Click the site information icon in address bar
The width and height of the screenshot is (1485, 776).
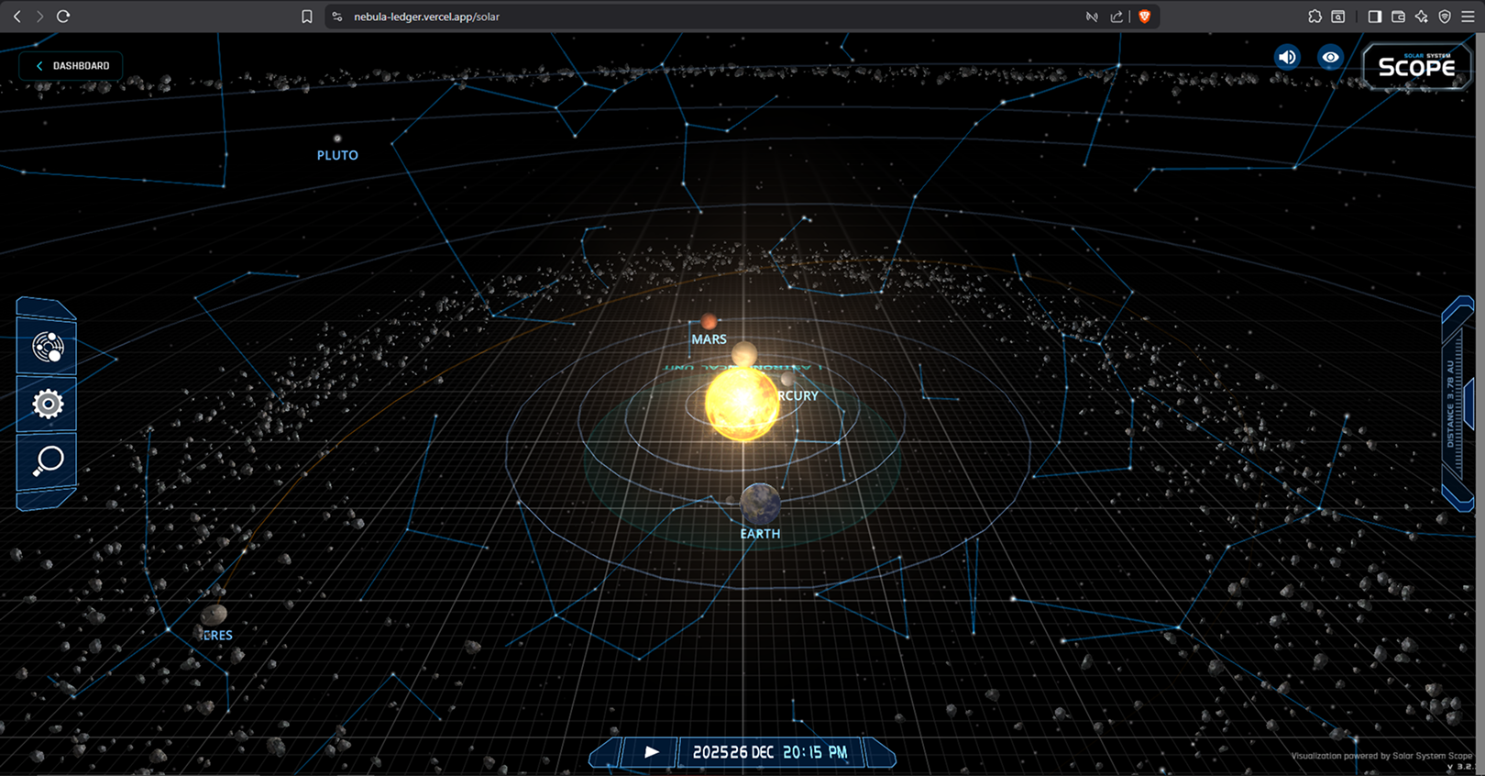pyautogui.click(x=337, y=17)
